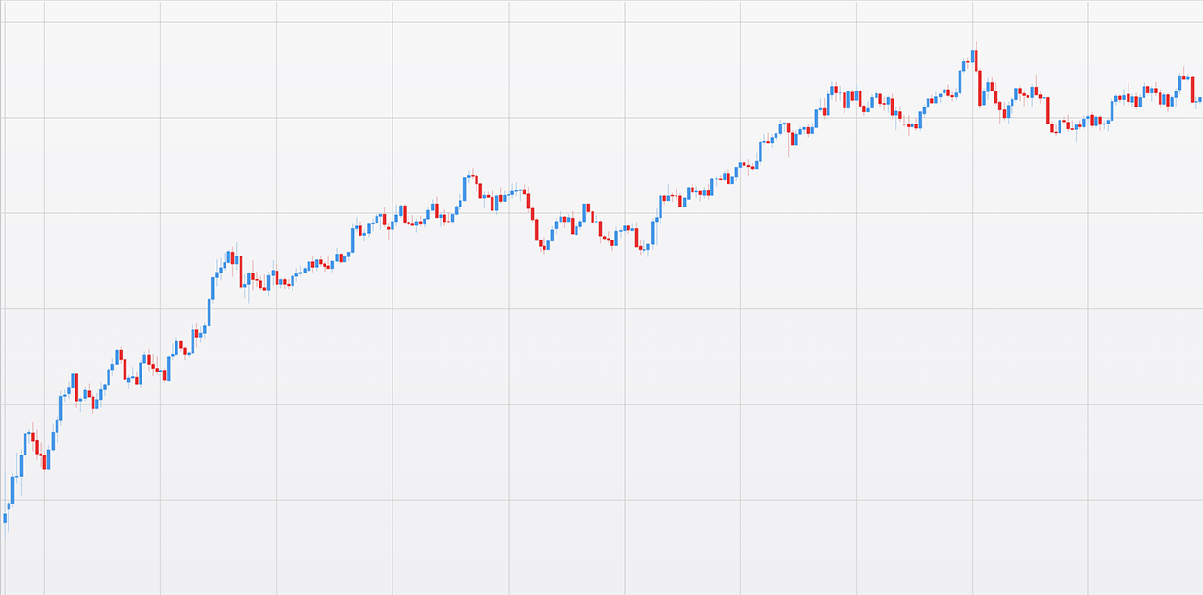This screenshot has width=1203, height=595.
Task: Click the long red candle after the first rally's top
Action: click(76, 388)
